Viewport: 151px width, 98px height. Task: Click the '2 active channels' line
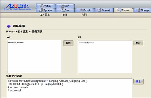point(18,87)
